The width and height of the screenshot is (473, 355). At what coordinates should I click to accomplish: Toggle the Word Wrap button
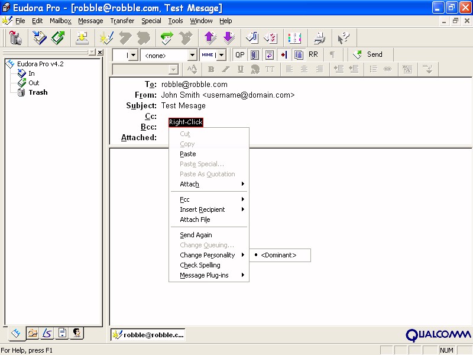270,54
